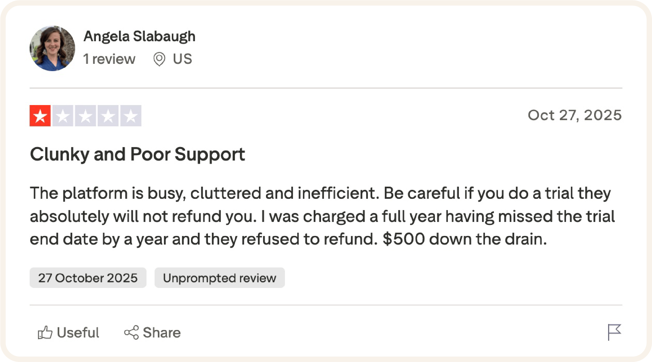This screenshot has width=652, height=362.
Task: Click the reviewer's profile photo
Action: (52, 48)
